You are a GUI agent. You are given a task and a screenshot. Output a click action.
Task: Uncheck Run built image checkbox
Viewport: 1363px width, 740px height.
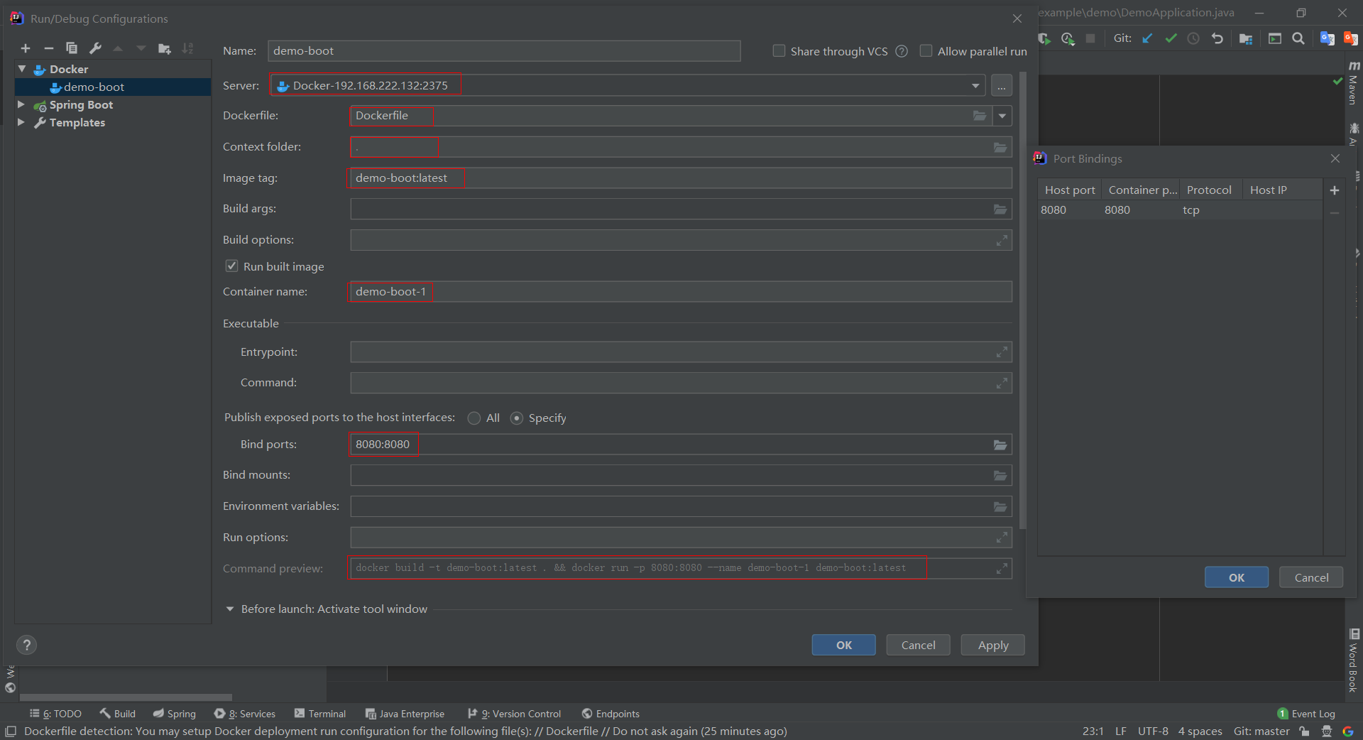point(231,266)
